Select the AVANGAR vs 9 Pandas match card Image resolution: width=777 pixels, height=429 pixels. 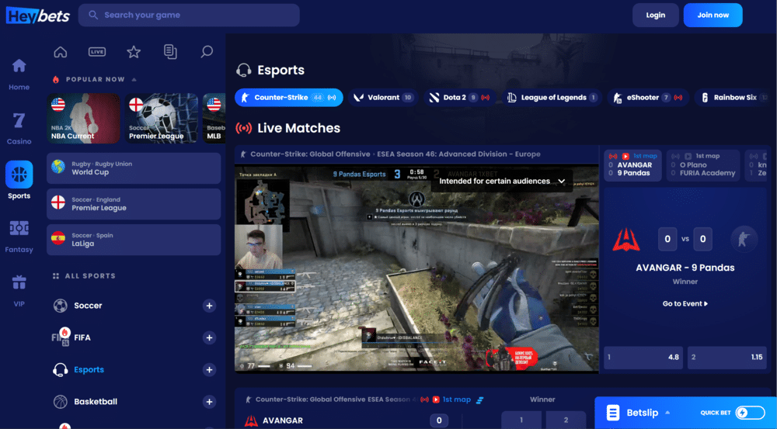click(x=632, y=165)
